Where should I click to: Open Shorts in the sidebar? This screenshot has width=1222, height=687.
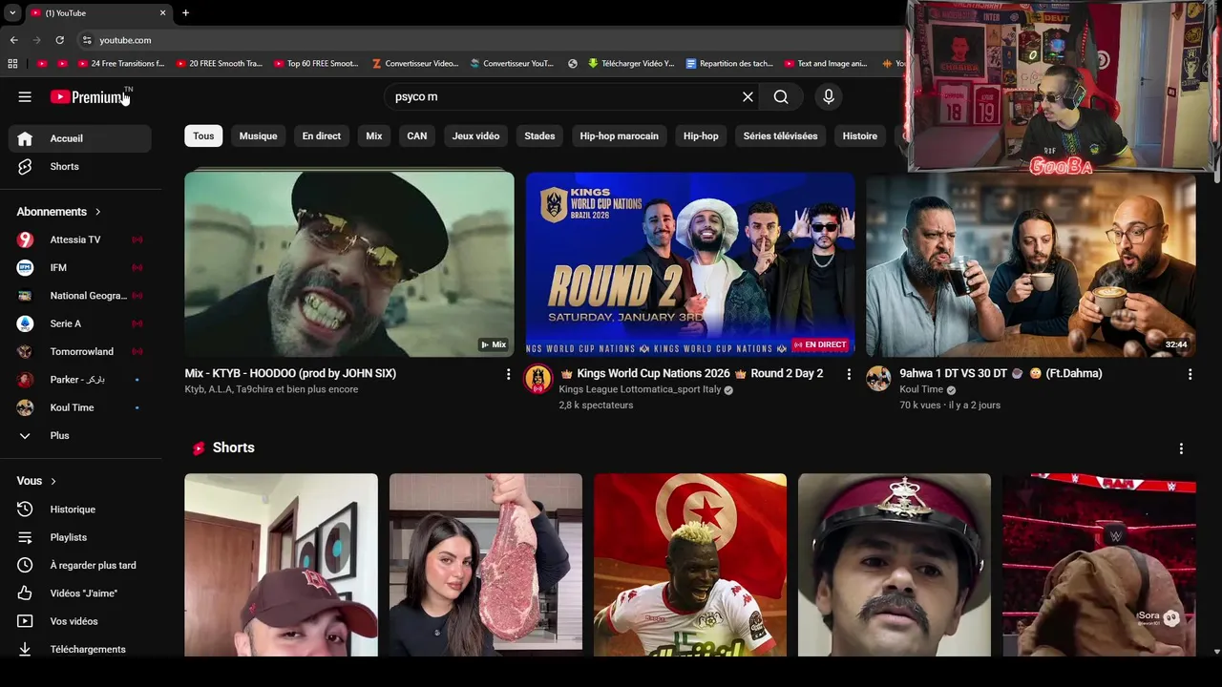click(x=80, y=166)
